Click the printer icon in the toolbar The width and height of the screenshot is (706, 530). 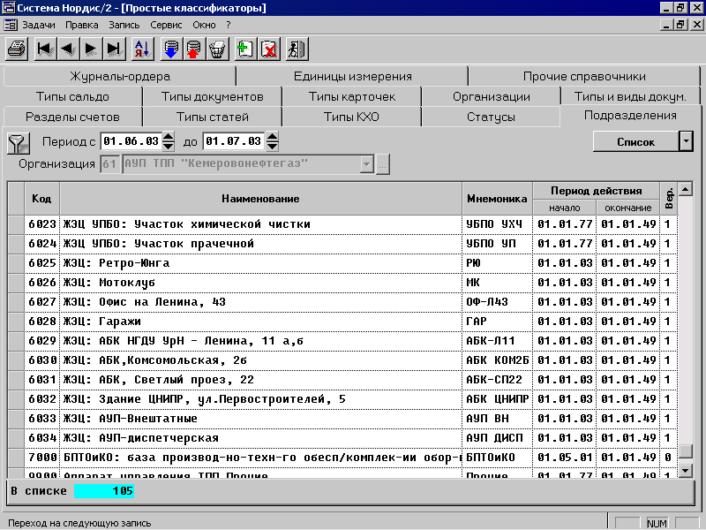17,49
